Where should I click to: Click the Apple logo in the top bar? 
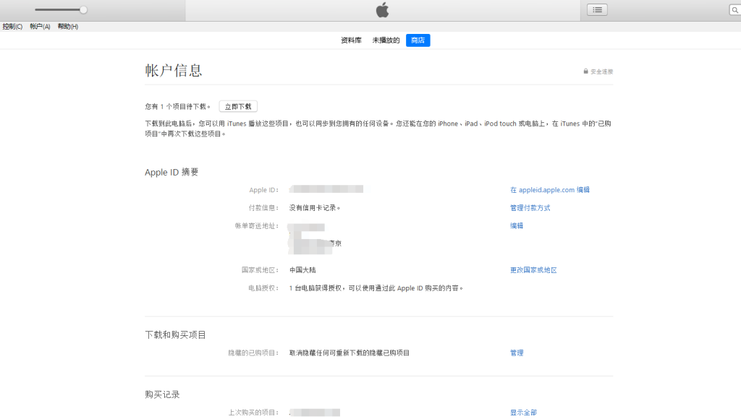382,10
